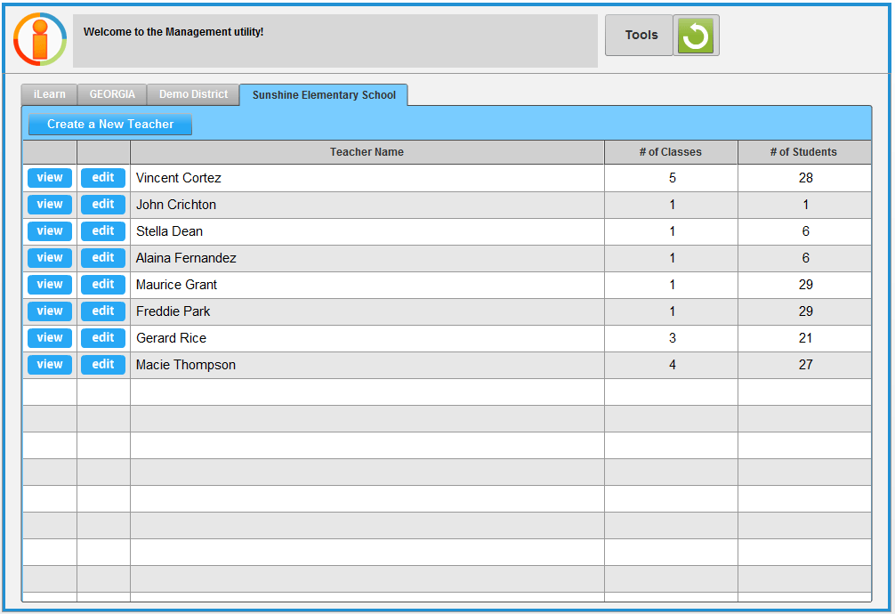The image size is (895, 614).
Task: Select the Sunshine Elementary School tab
Action: 324,95
